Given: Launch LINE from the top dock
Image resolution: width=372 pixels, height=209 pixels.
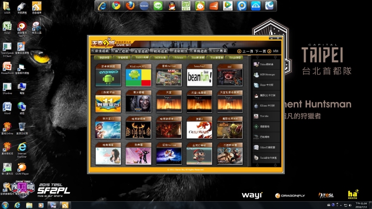Looking at the screenshot, I should 158,6.
